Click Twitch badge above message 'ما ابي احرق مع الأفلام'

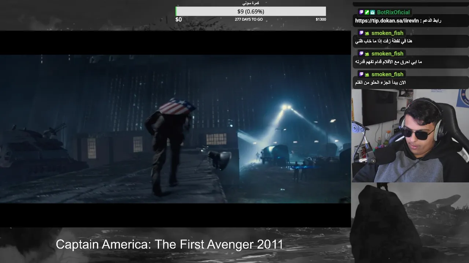tap(361, 54)
